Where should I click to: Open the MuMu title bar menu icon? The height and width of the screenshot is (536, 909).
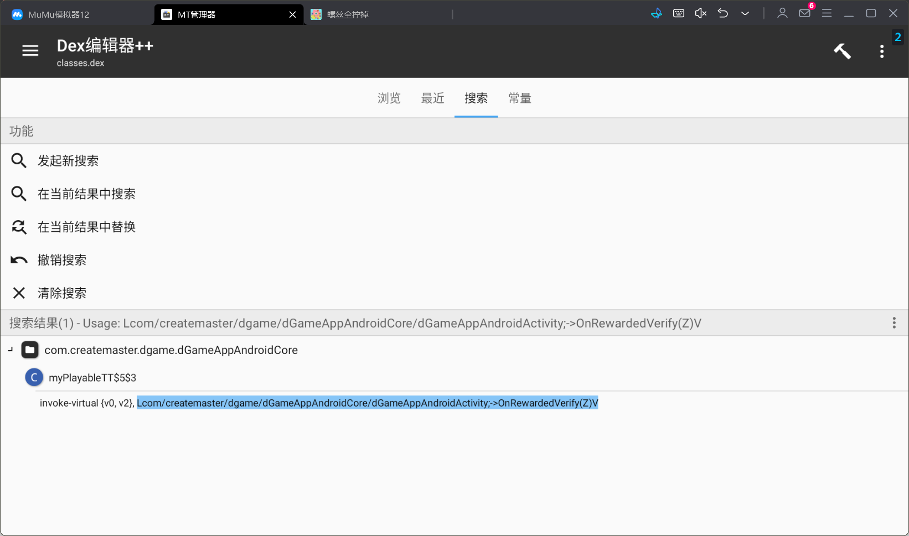point(827,13)
